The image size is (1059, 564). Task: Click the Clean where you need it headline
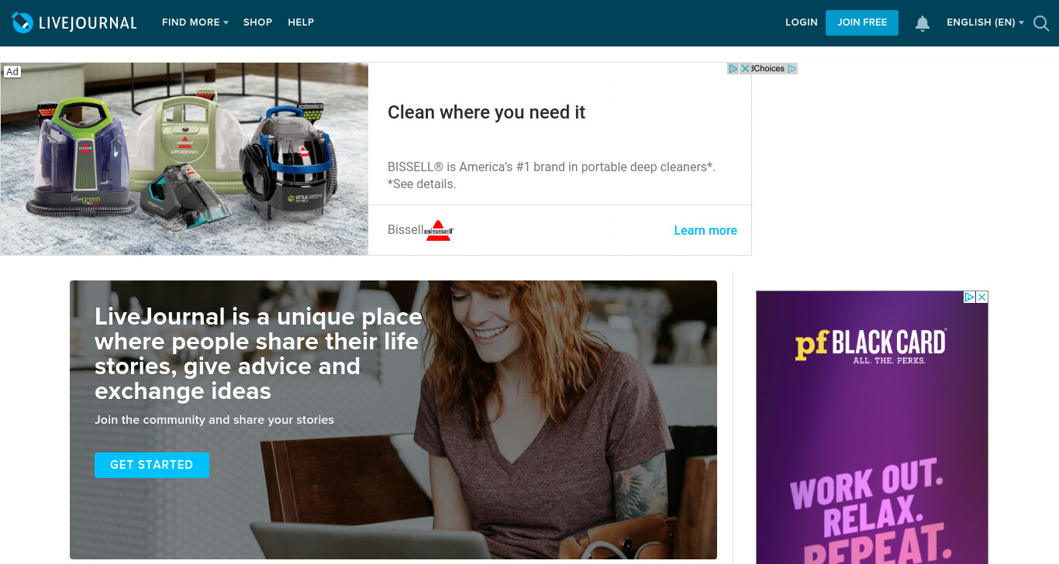[486, 112]
